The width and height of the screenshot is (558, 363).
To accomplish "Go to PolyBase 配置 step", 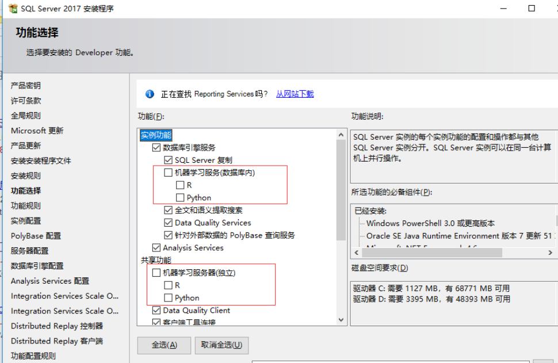I will pos(36,236).
